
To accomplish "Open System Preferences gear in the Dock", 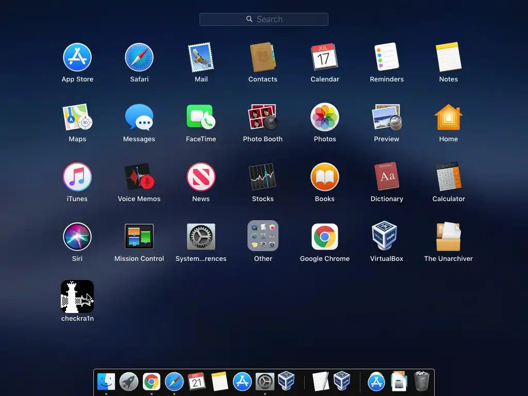I will [x=265, y=382].
